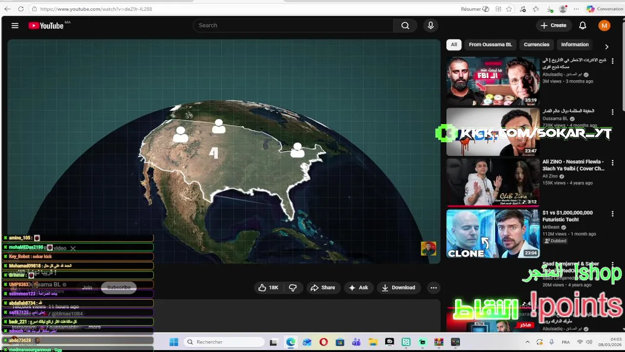Like the video with 18K likes

coord(268,287)
